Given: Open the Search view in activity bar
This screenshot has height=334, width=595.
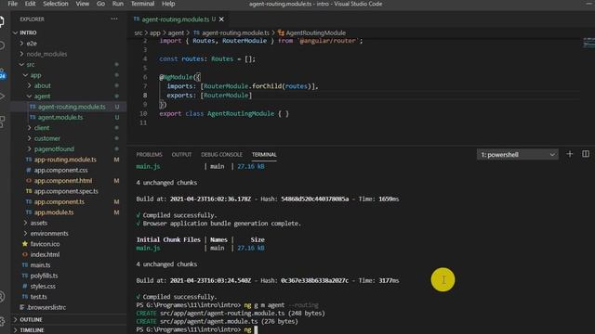Looking at the screenshot, I should pos(2,46).
